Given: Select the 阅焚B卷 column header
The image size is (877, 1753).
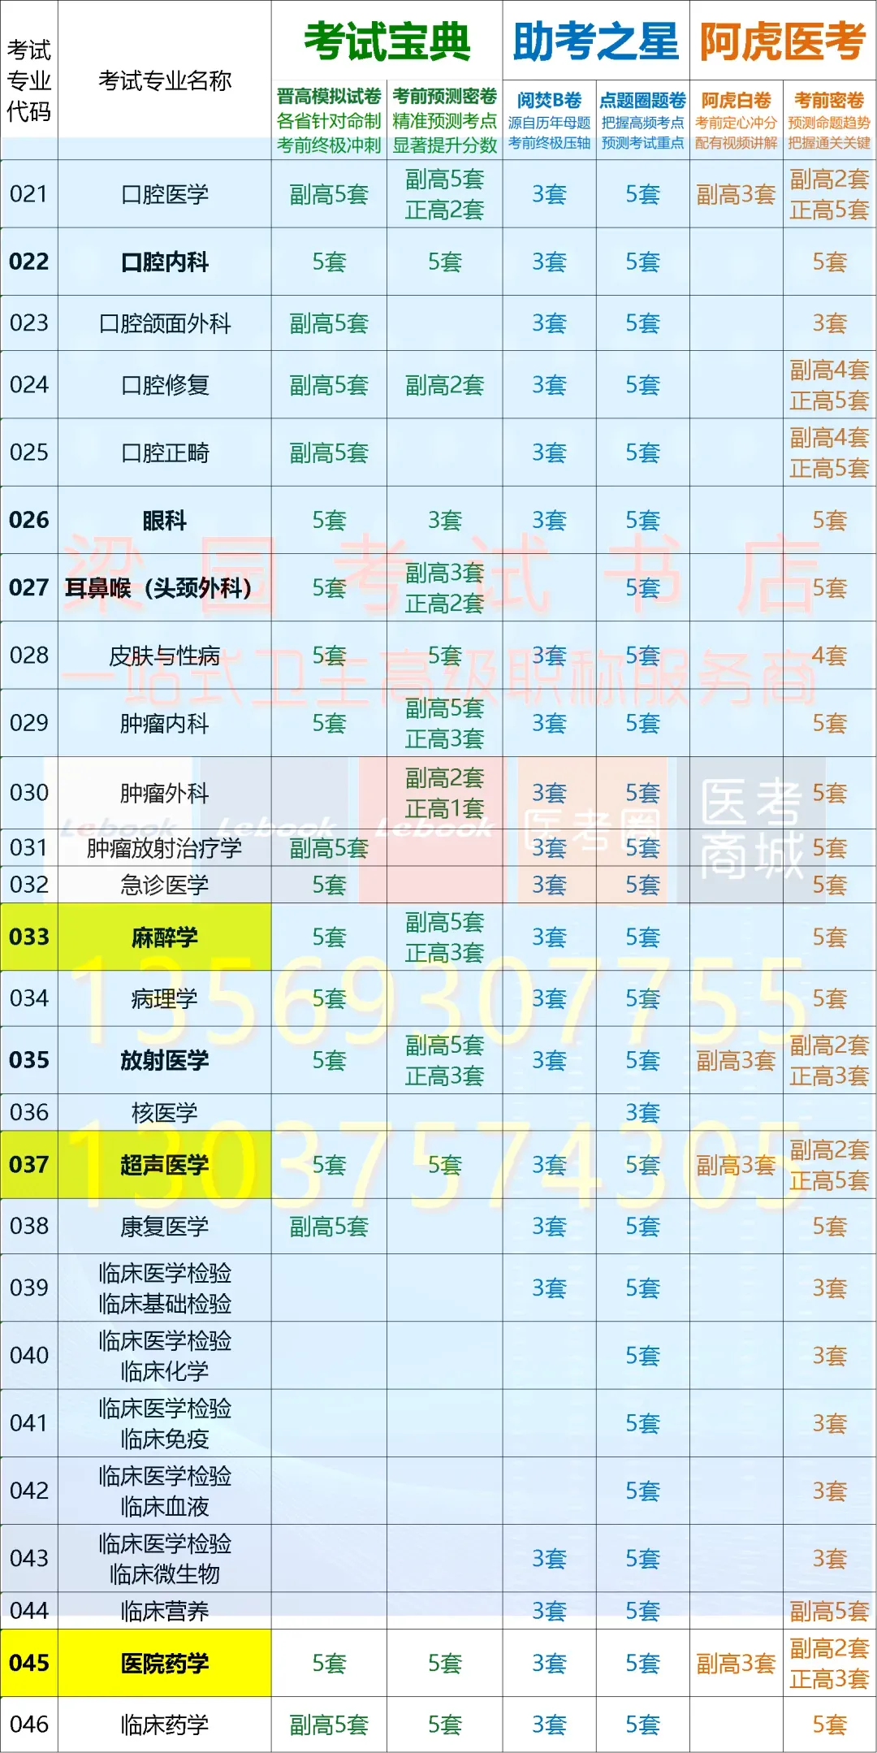Looking at the screenshot, I should (x=550, y=101).
